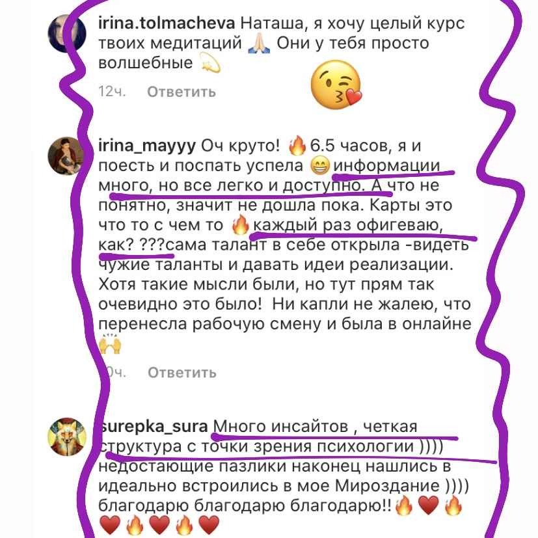Click the fire emoji before каждый раз
Viewport: 538px width, 538px height.
[240, 224]
